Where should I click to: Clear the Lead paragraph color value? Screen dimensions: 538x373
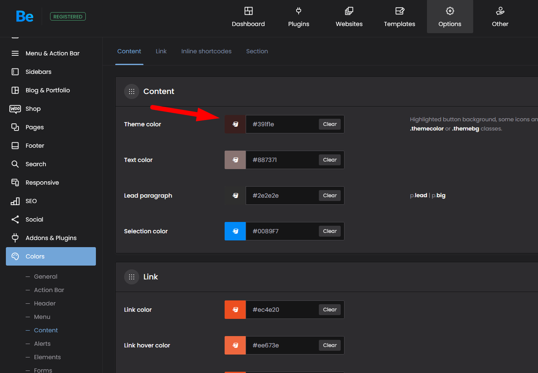click(330, 196)
